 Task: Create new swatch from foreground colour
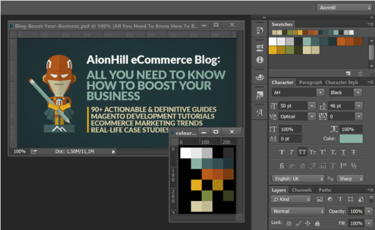coord(348,73)
